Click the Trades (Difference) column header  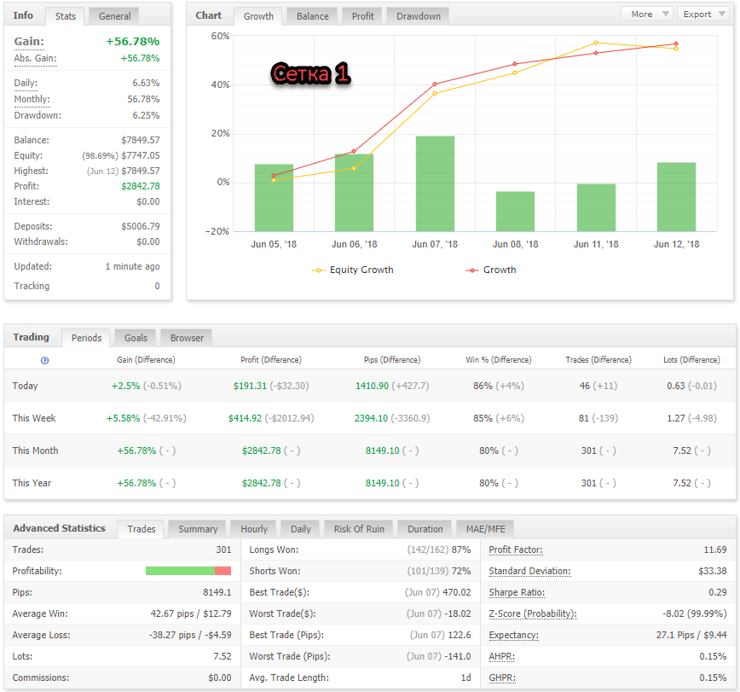pyautogui.click(x=598, y=360)
